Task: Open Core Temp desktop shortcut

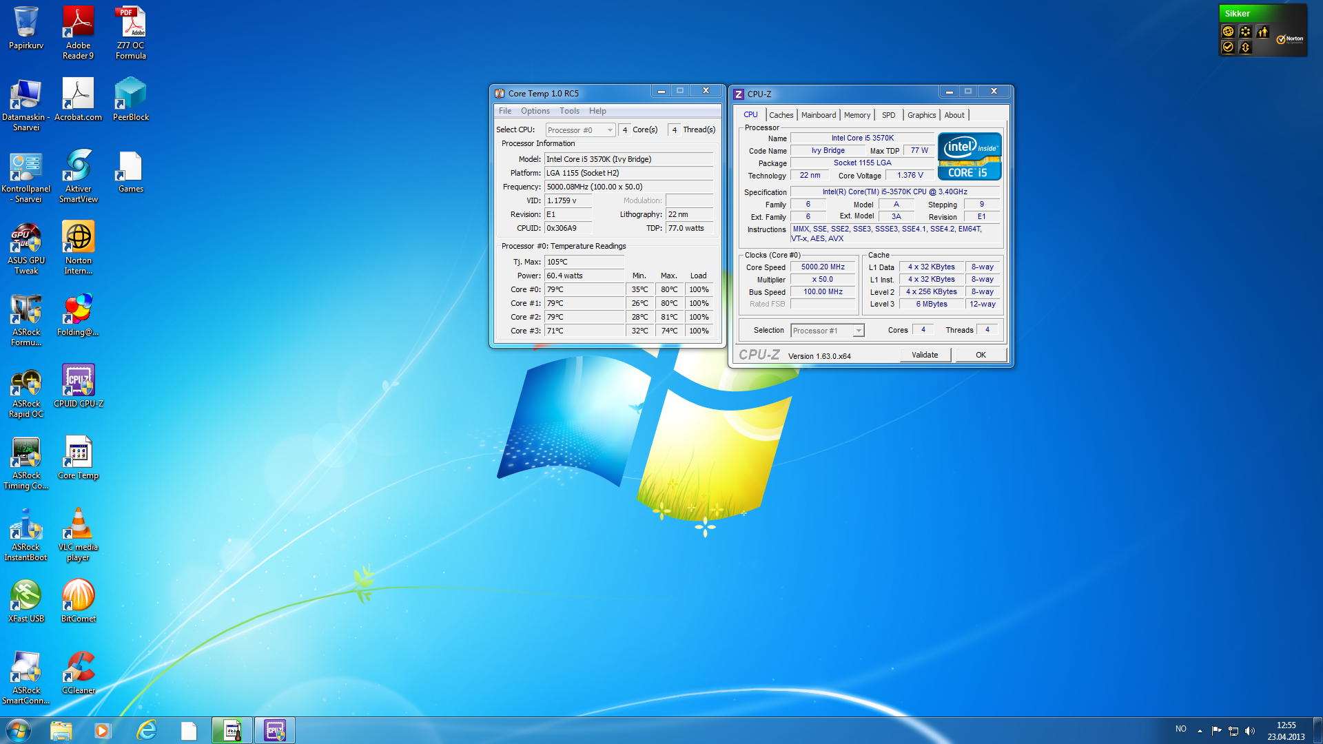Action: pyautogui.click(x=78, y=457)
